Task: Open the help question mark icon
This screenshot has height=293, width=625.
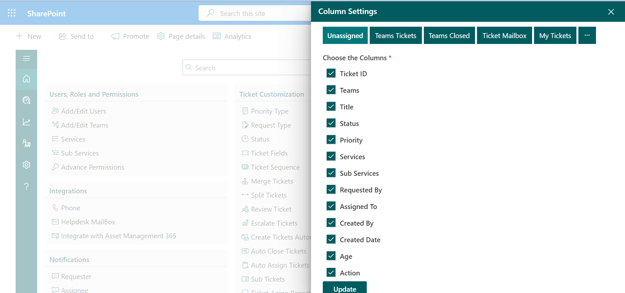Action: tap(26, 186)
